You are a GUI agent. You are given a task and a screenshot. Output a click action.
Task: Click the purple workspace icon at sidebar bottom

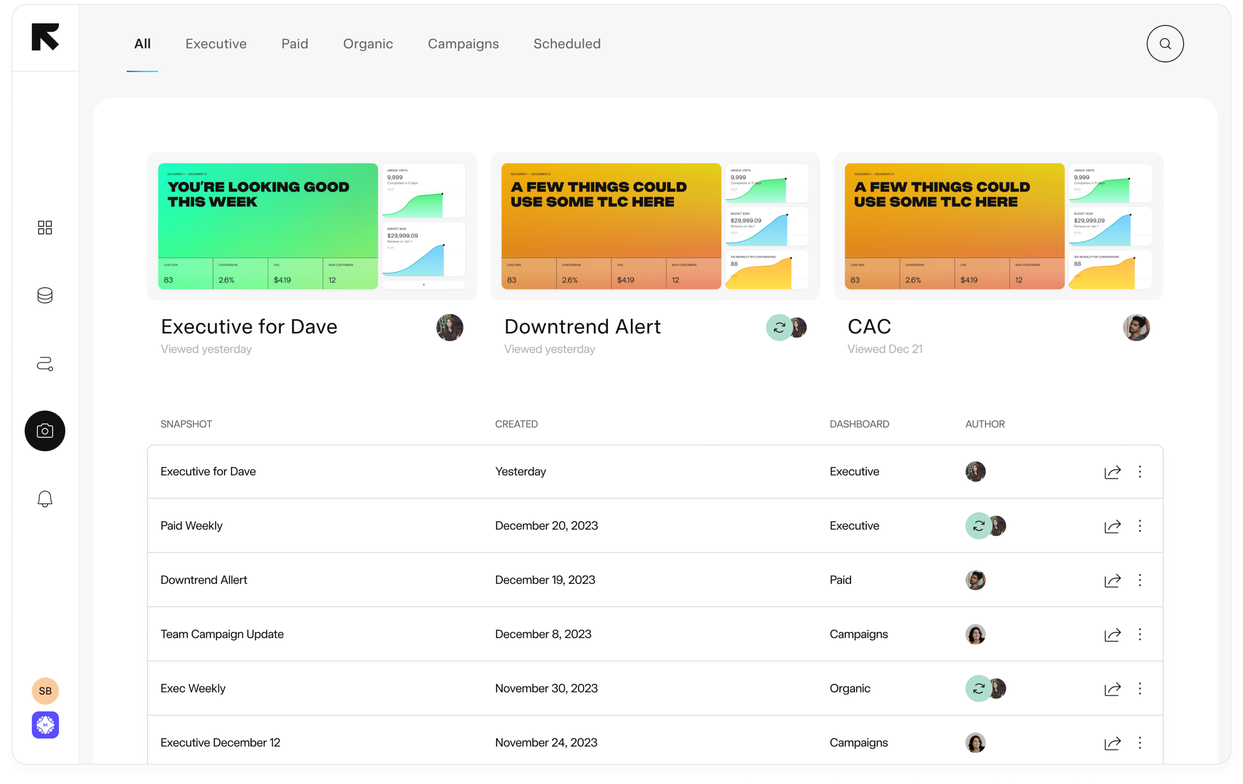click(45, 725)
